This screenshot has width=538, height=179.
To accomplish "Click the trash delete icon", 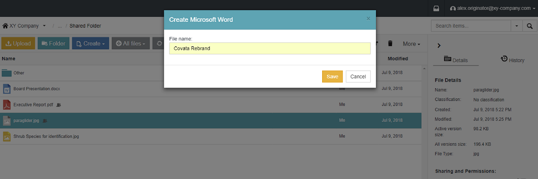I will point(390,43).
